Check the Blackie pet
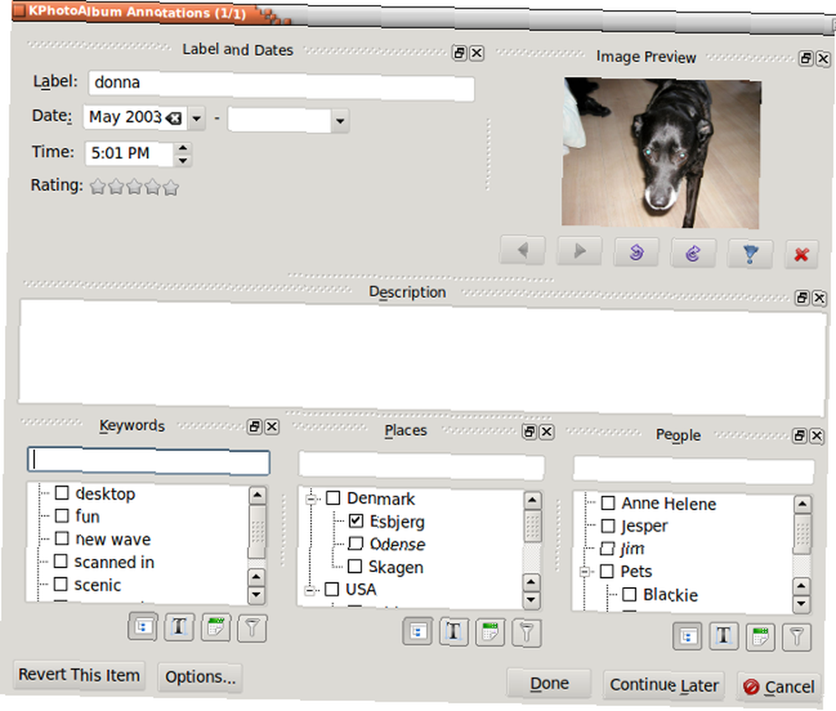 coord(630,594)
